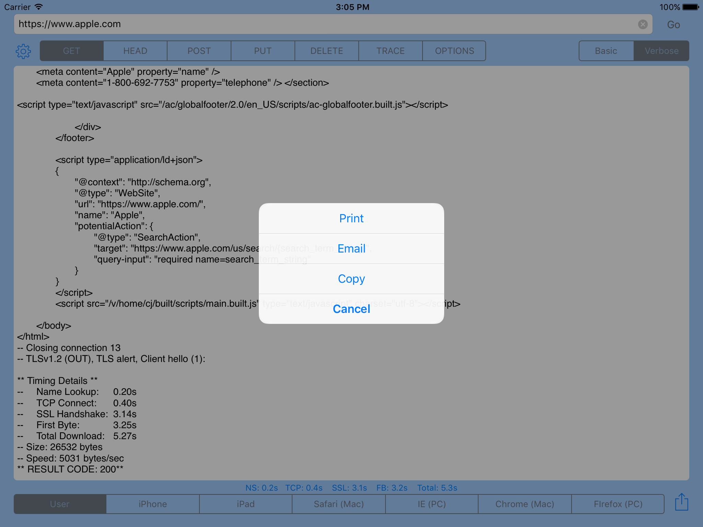Choose Copy from the action sheet
The height and width of the screenshot is (527, 703).
point(351,279)
